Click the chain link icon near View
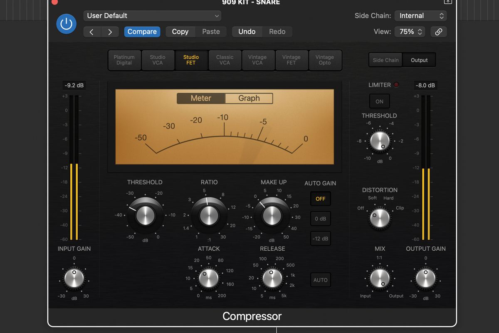 pyautogui.click(x=439, y=32)
